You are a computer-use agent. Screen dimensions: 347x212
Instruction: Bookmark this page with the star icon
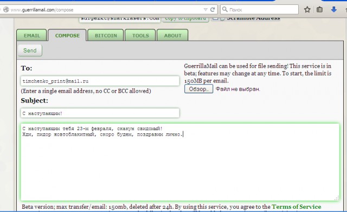307,10
